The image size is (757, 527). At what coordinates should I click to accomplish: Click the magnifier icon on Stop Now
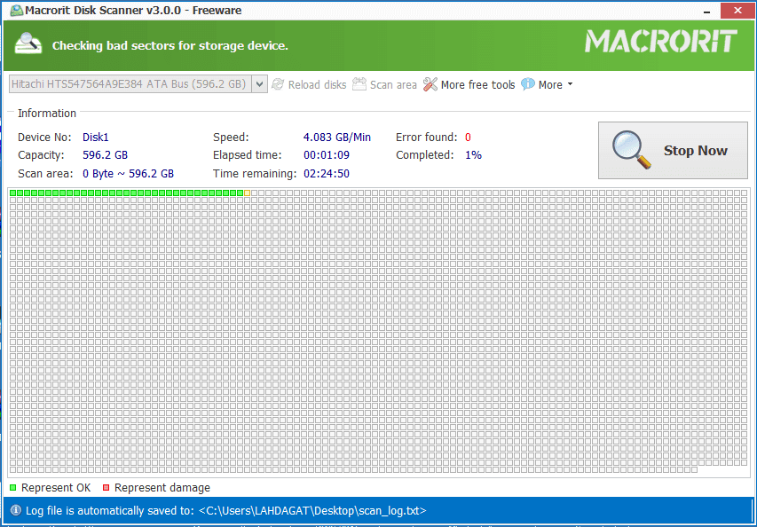click(631, 150)
